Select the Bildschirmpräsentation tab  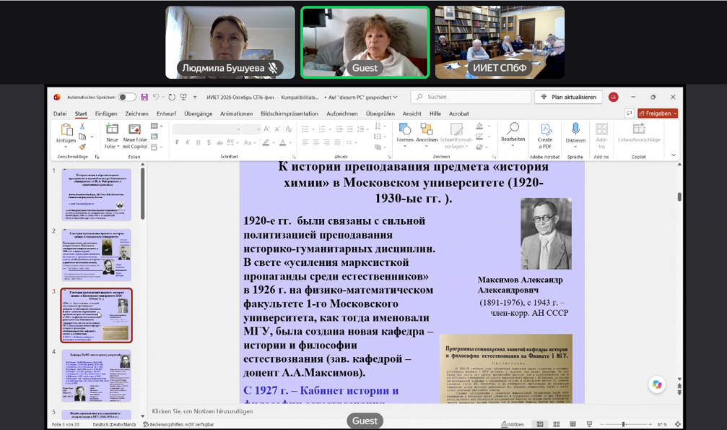[x=290, y=113]
